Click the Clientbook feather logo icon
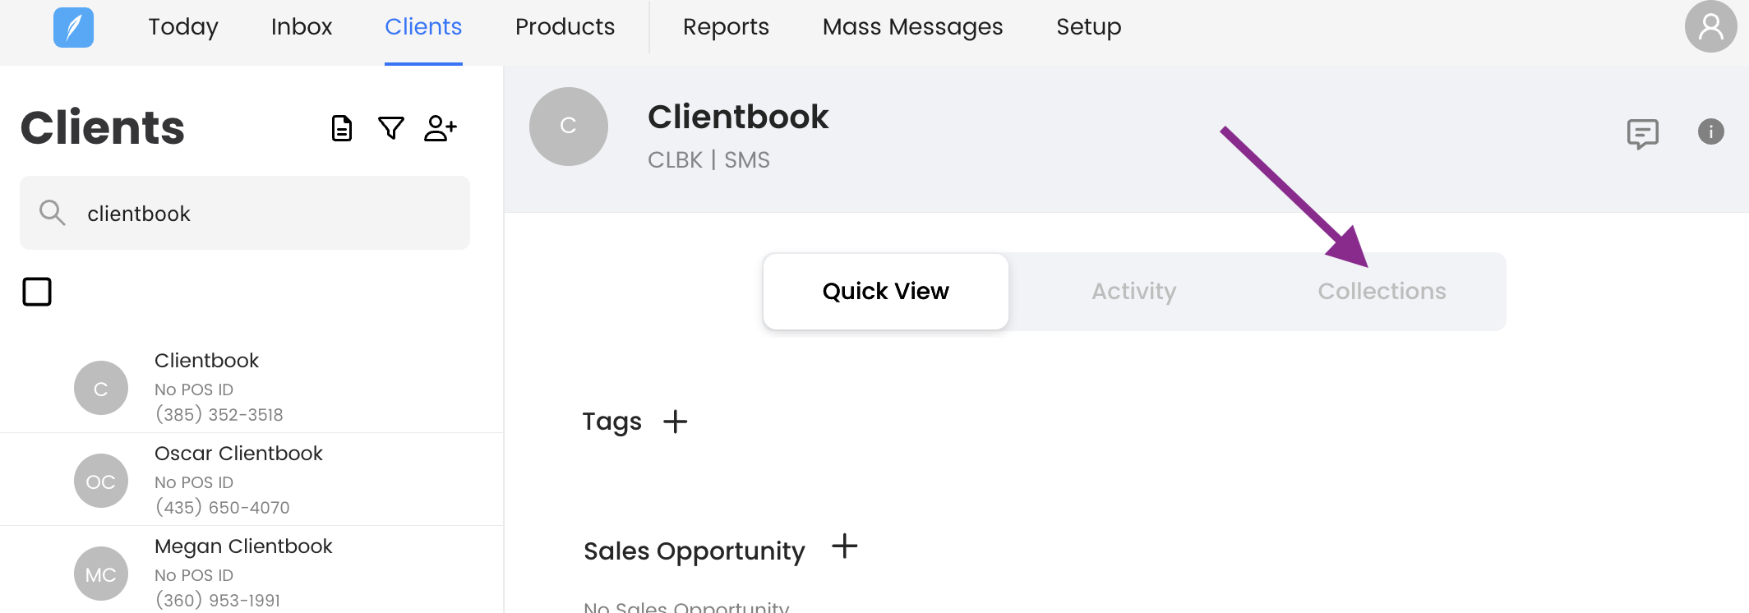 click(x=73, y=27)
